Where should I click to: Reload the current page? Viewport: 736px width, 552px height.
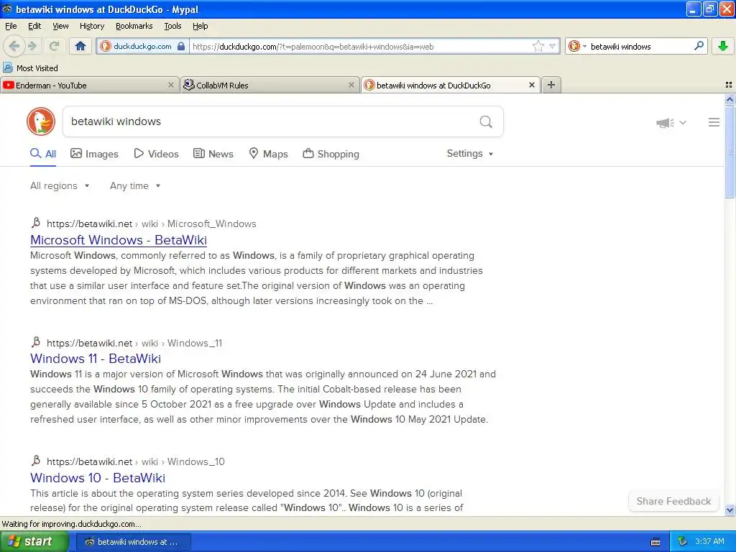tap(54, 46)
